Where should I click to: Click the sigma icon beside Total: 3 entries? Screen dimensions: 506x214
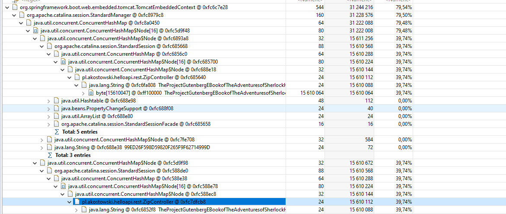pos(50,155)
